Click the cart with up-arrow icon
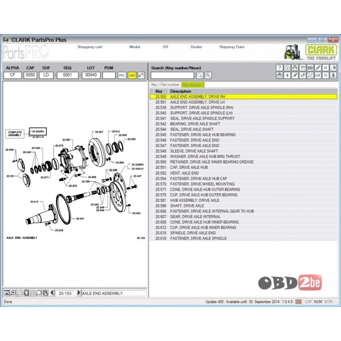The width and height of the screenshot is (341, 341). click(303, 76)
